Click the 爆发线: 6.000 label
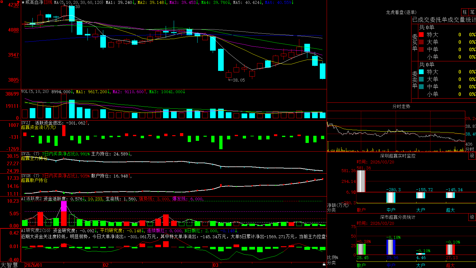The image size is (476, 268). tap(187, 199)
